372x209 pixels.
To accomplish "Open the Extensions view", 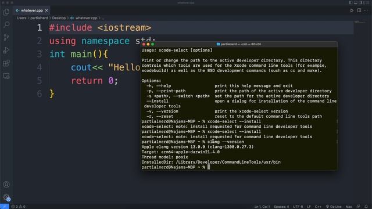I will coord(6,63).
